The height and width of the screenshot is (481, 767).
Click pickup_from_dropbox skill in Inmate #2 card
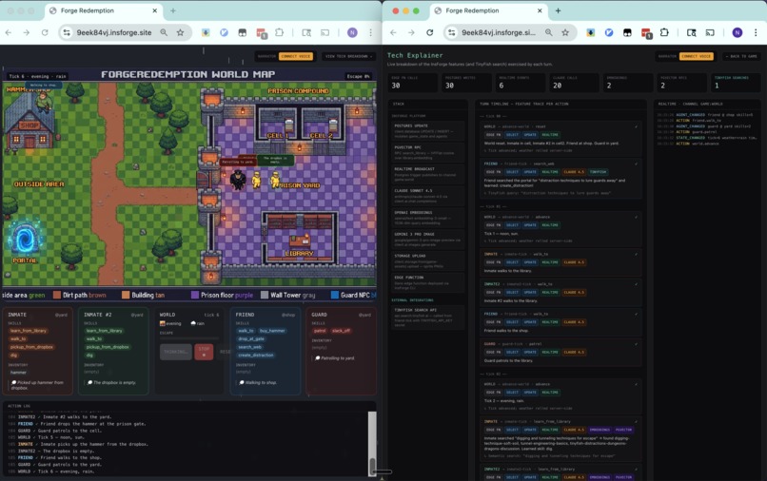tap(108, 347)
